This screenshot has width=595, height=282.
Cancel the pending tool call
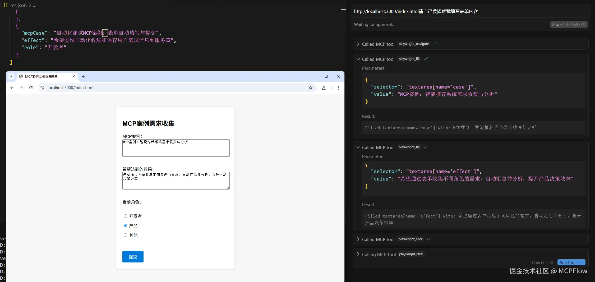542,262
